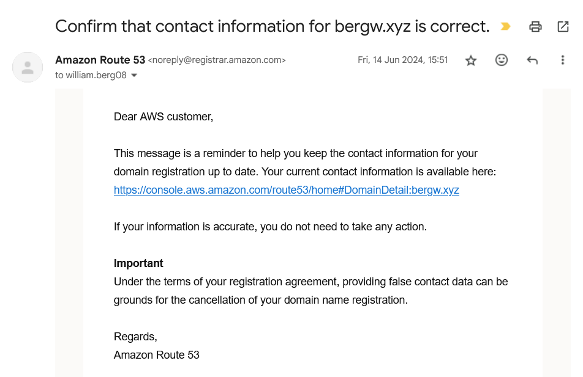
Task: Click the sender's profile avatar
Action: tap(28, 67)
